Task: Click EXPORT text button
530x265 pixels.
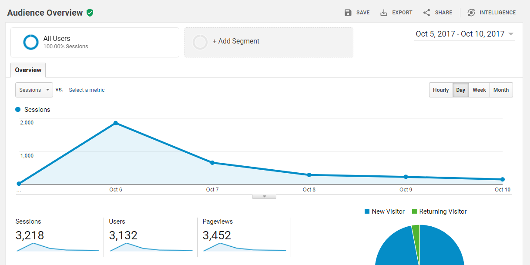Action: coord(402,13)
